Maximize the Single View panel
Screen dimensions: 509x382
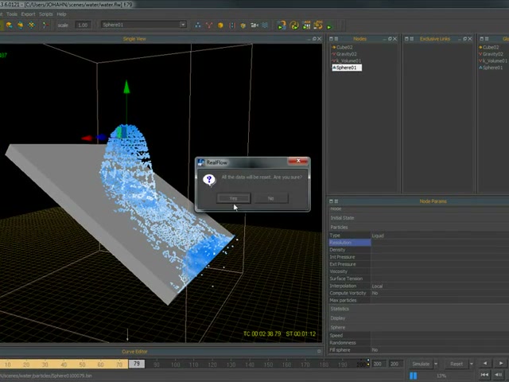tap(314, 39)
